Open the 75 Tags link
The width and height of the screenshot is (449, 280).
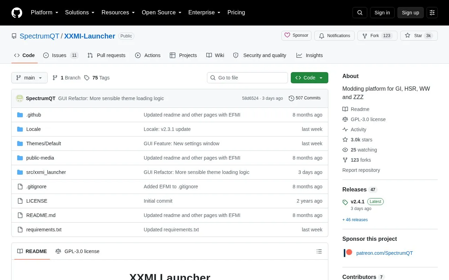[97, 78]
